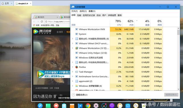Click the Firefox process icon
Viewport: 183px width, 108px height.
(77, 67)
